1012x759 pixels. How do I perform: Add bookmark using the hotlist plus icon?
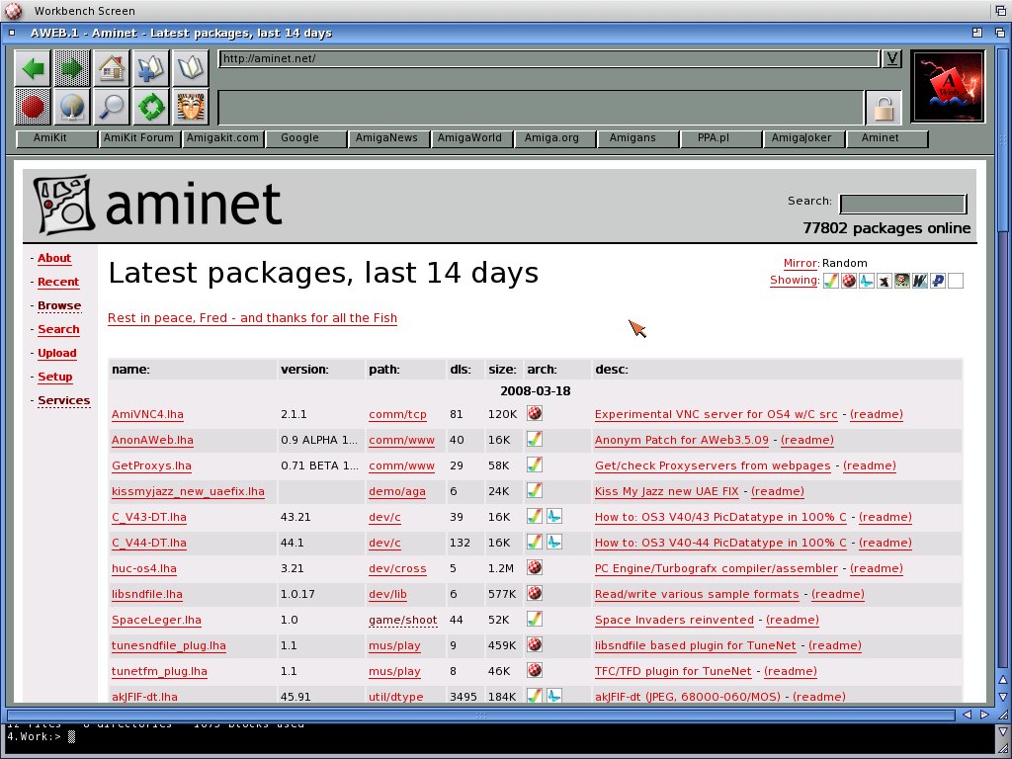click(x=150, y=68)
